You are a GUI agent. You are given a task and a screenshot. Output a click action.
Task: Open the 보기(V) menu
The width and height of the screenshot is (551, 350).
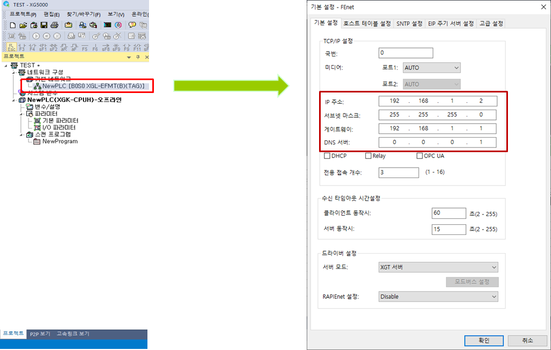pos(116,15)
